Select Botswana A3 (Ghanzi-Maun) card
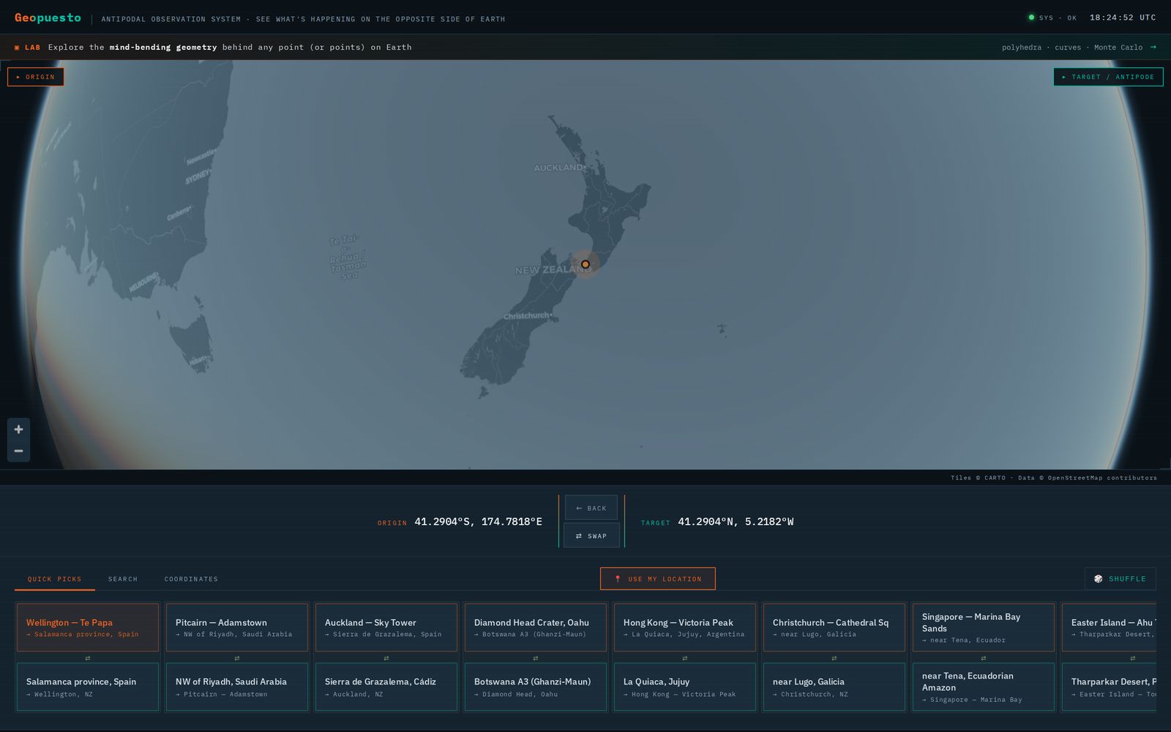Viewport: 1171px width, 732px height. pos(536,687)
